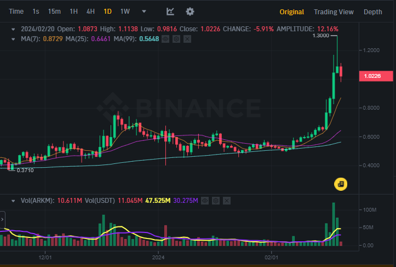
Task: Click the 12/01 date axis label
Action: [x=45, y=258]
